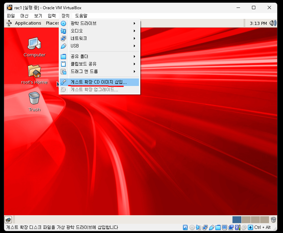This screenshot has height=233, width=283.
Task: Click the CPU virtualization status icon
Action: point(238,228)
